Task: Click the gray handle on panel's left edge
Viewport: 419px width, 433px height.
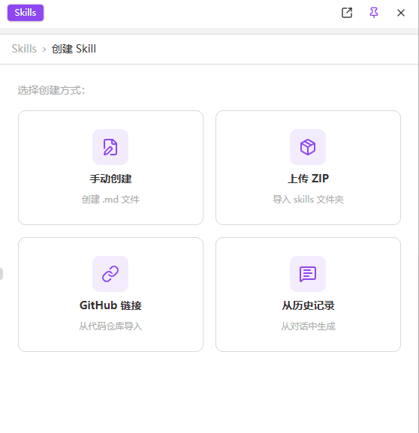Action: click(x=2, y=274)
